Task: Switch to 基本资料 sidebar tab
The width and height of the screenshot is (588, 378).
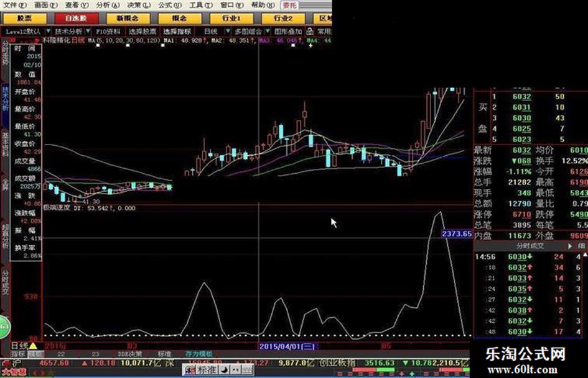Action: [5, 145]
